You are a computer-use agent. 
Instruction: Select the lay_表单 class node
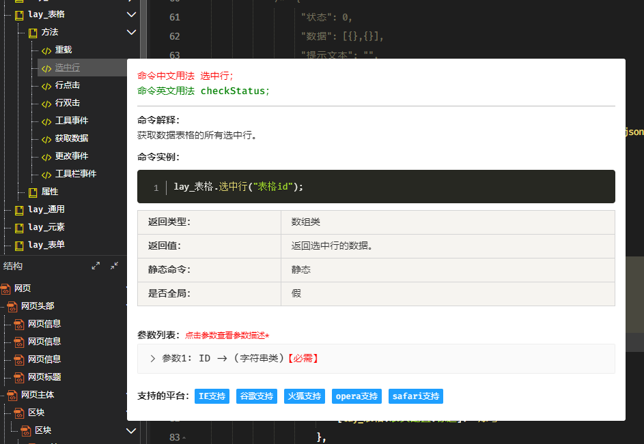46,245
